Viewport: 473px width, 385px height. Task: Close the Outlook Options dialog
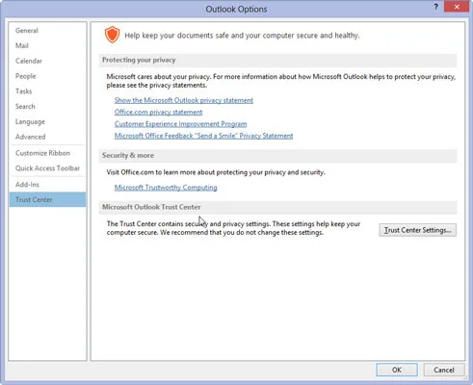pos(457,7)
